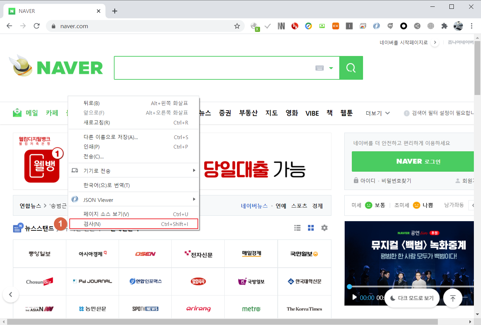Reload the page with the refresh icon
Viewport: 481px width, 325px height.
pos(37,26)
